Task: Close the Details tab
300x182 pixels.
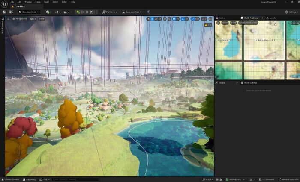Action: point(237,83)
